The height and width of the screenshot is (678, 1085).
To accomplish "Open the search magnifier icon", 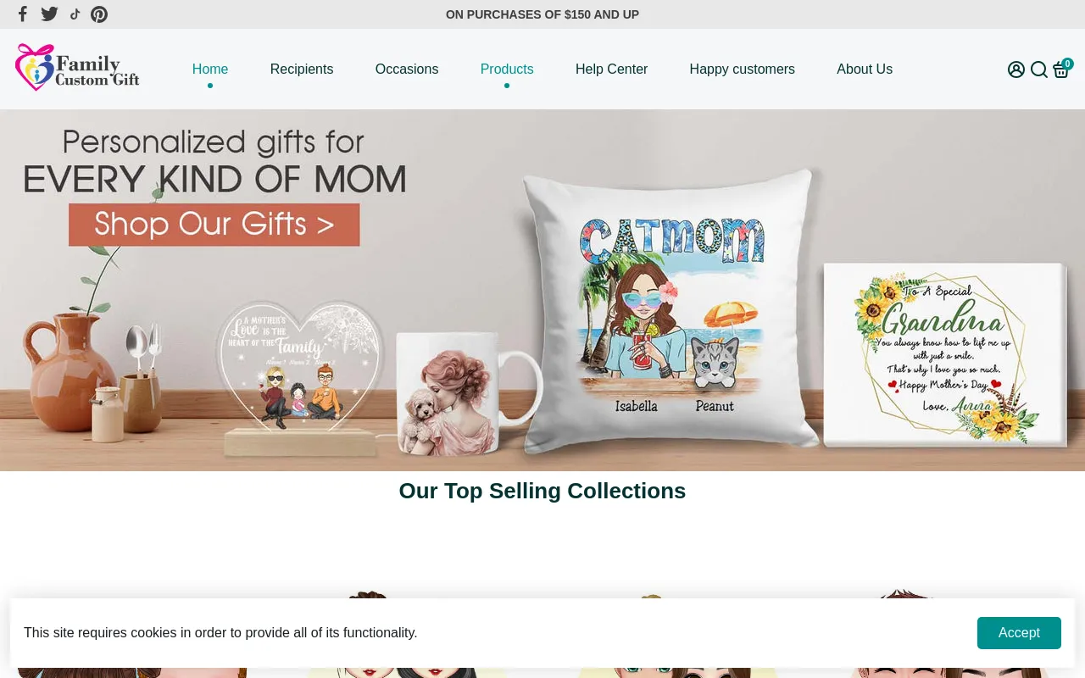I will point(1039,69).
